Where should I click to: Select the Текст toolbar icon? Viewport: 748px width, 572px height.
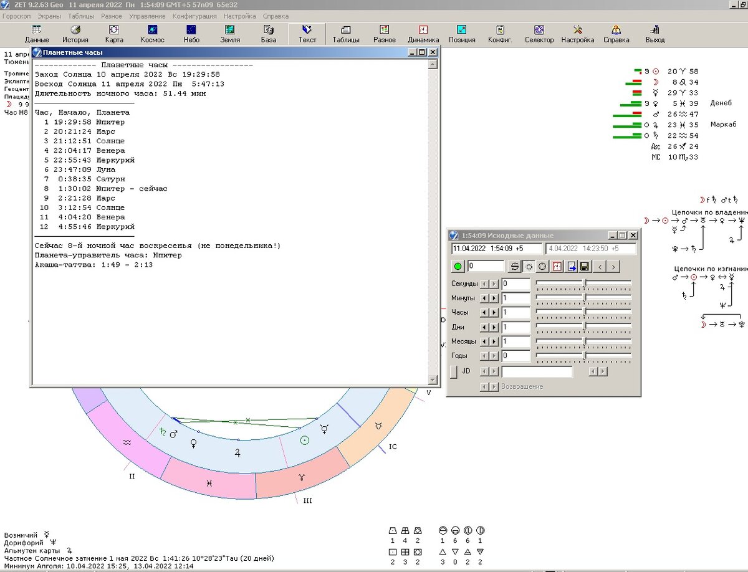307,34
